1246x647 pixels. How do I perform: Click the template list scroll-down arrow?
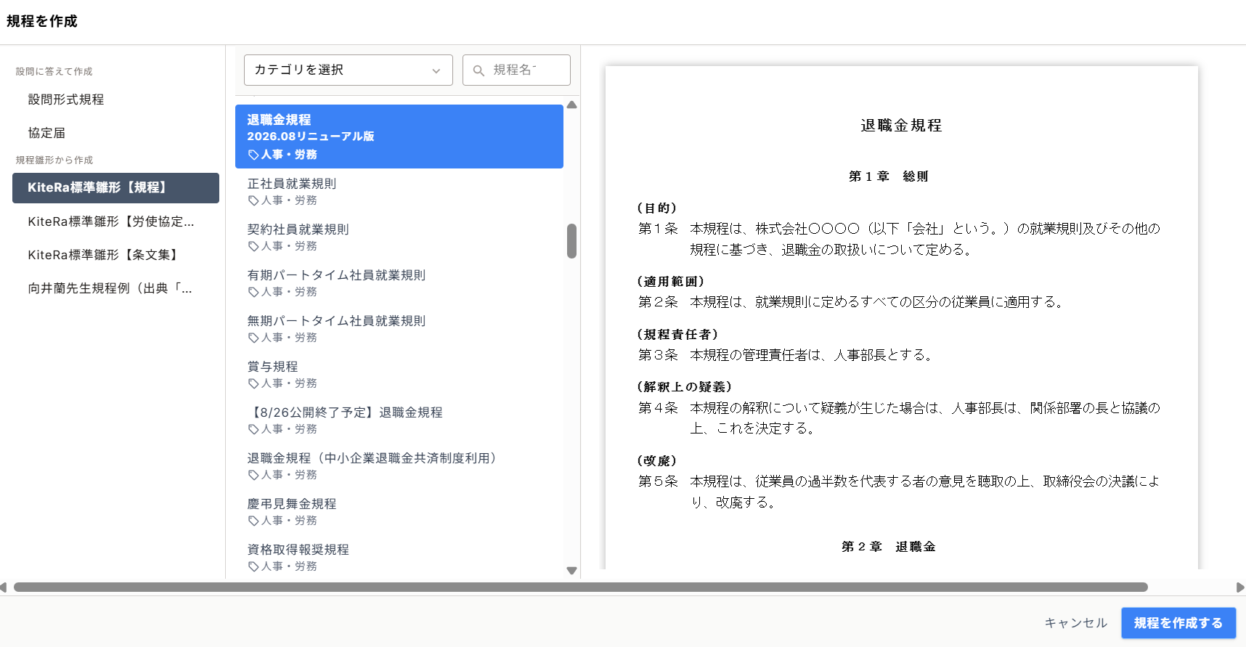pyautogui.click(x=572, y=571)
